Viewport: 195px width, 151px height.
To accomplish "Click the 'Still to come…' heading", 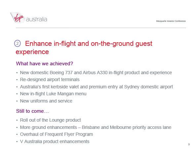I will 32,111.
